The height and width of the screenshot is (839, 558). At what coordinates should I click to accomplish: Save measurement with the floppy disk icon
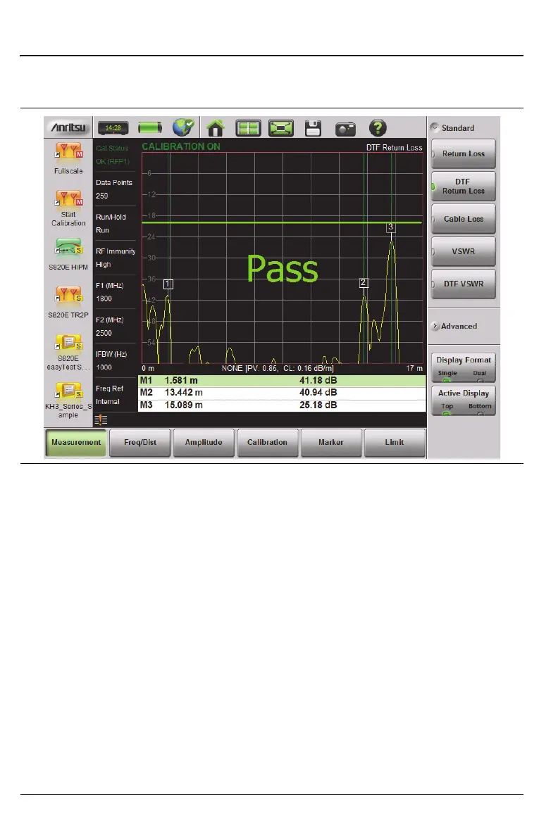tap(313, 128)
